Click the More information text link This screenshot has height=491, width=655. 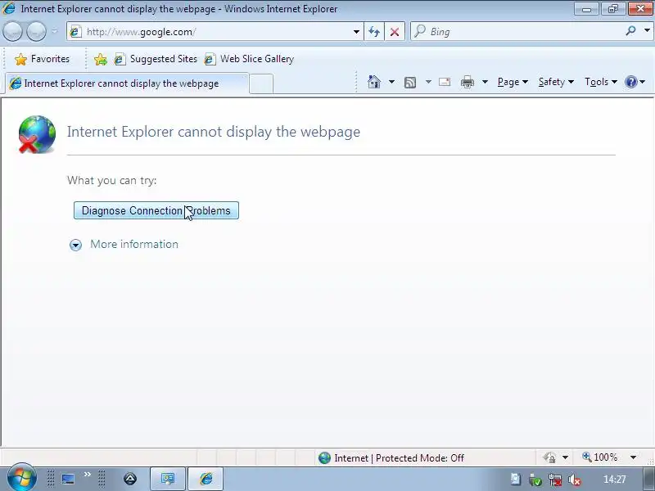point(134,244)
